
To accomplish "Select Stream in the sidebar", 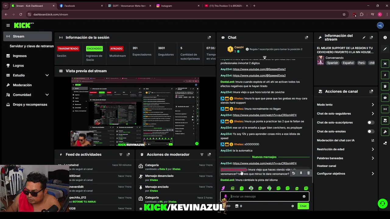I will click(28, 36).
